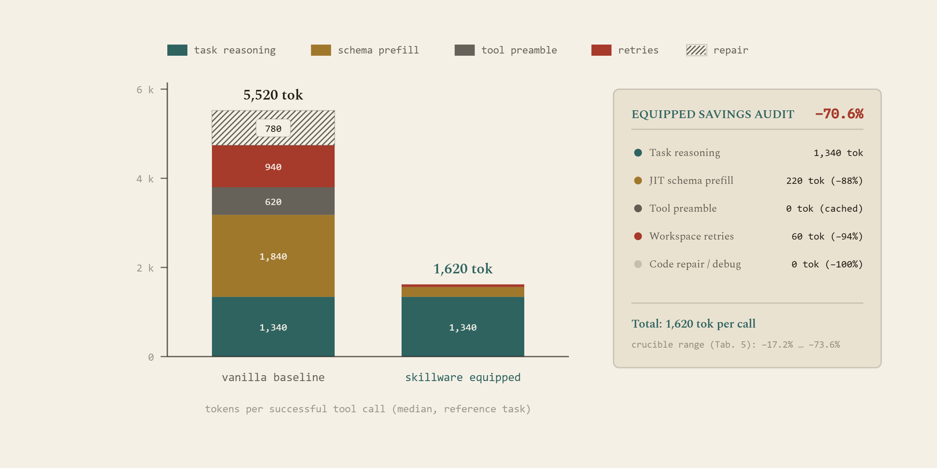This screenshot has width=937, height=468.
Task: Click the 'tool preamble' legend label
Action: (x=519, y=51)
